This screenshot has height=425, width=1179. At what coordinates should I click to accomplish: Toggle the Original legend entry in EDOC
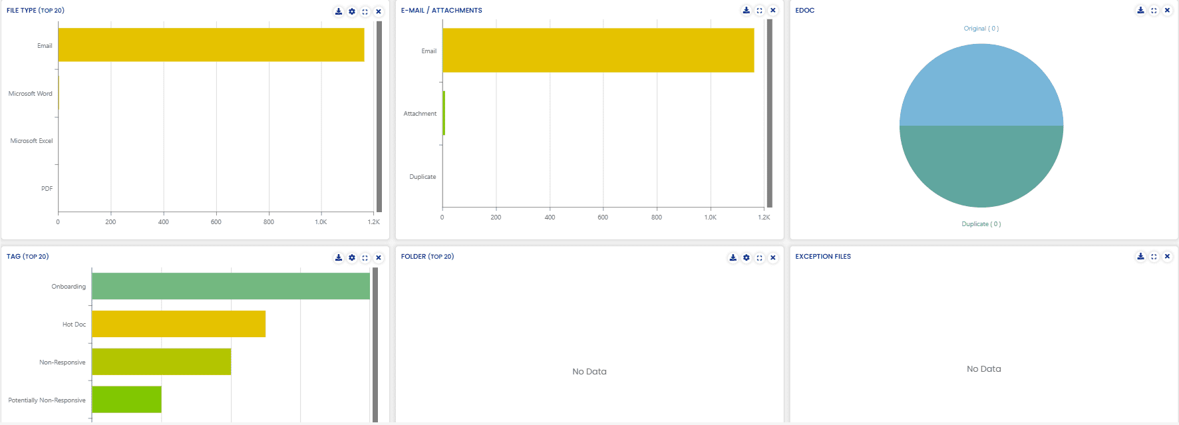[x=981, y=29]
